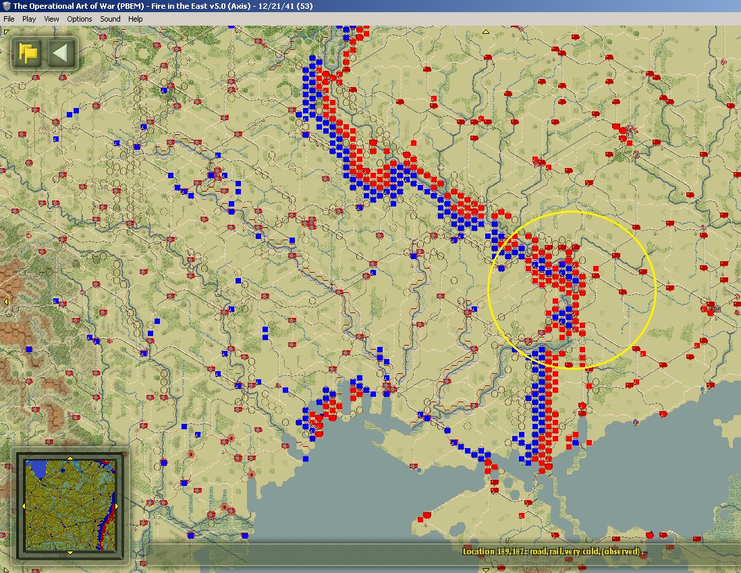Click the center of the minimap
The height and width of the screenshot is (573, 741).
(x=70, y=505)
